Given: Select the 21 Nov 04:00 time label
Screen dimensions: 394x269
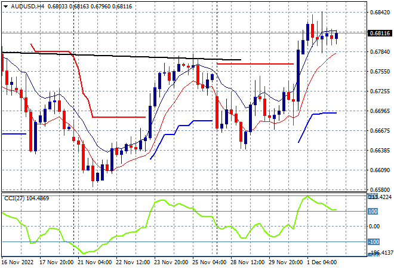Looking at the screenshot, I should pos(94,262).
